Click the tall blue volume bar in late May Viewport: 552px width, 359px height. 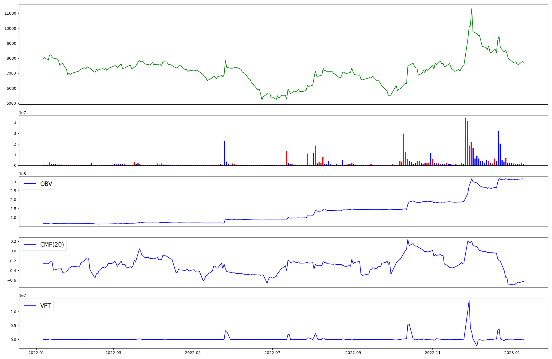pos(225,153)
